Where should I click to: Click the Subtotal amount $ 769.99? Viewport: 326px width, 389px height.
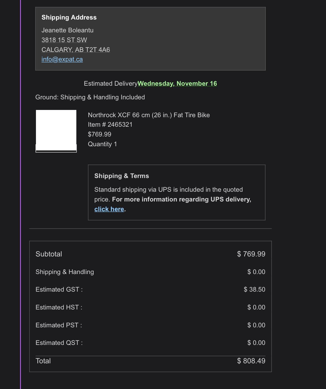click(x=251, y=254)
